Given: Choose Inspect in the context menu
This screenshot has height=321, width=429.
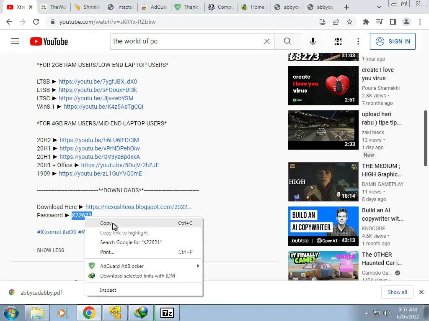Looking at the screenshot, I should (x=144, y=290).
